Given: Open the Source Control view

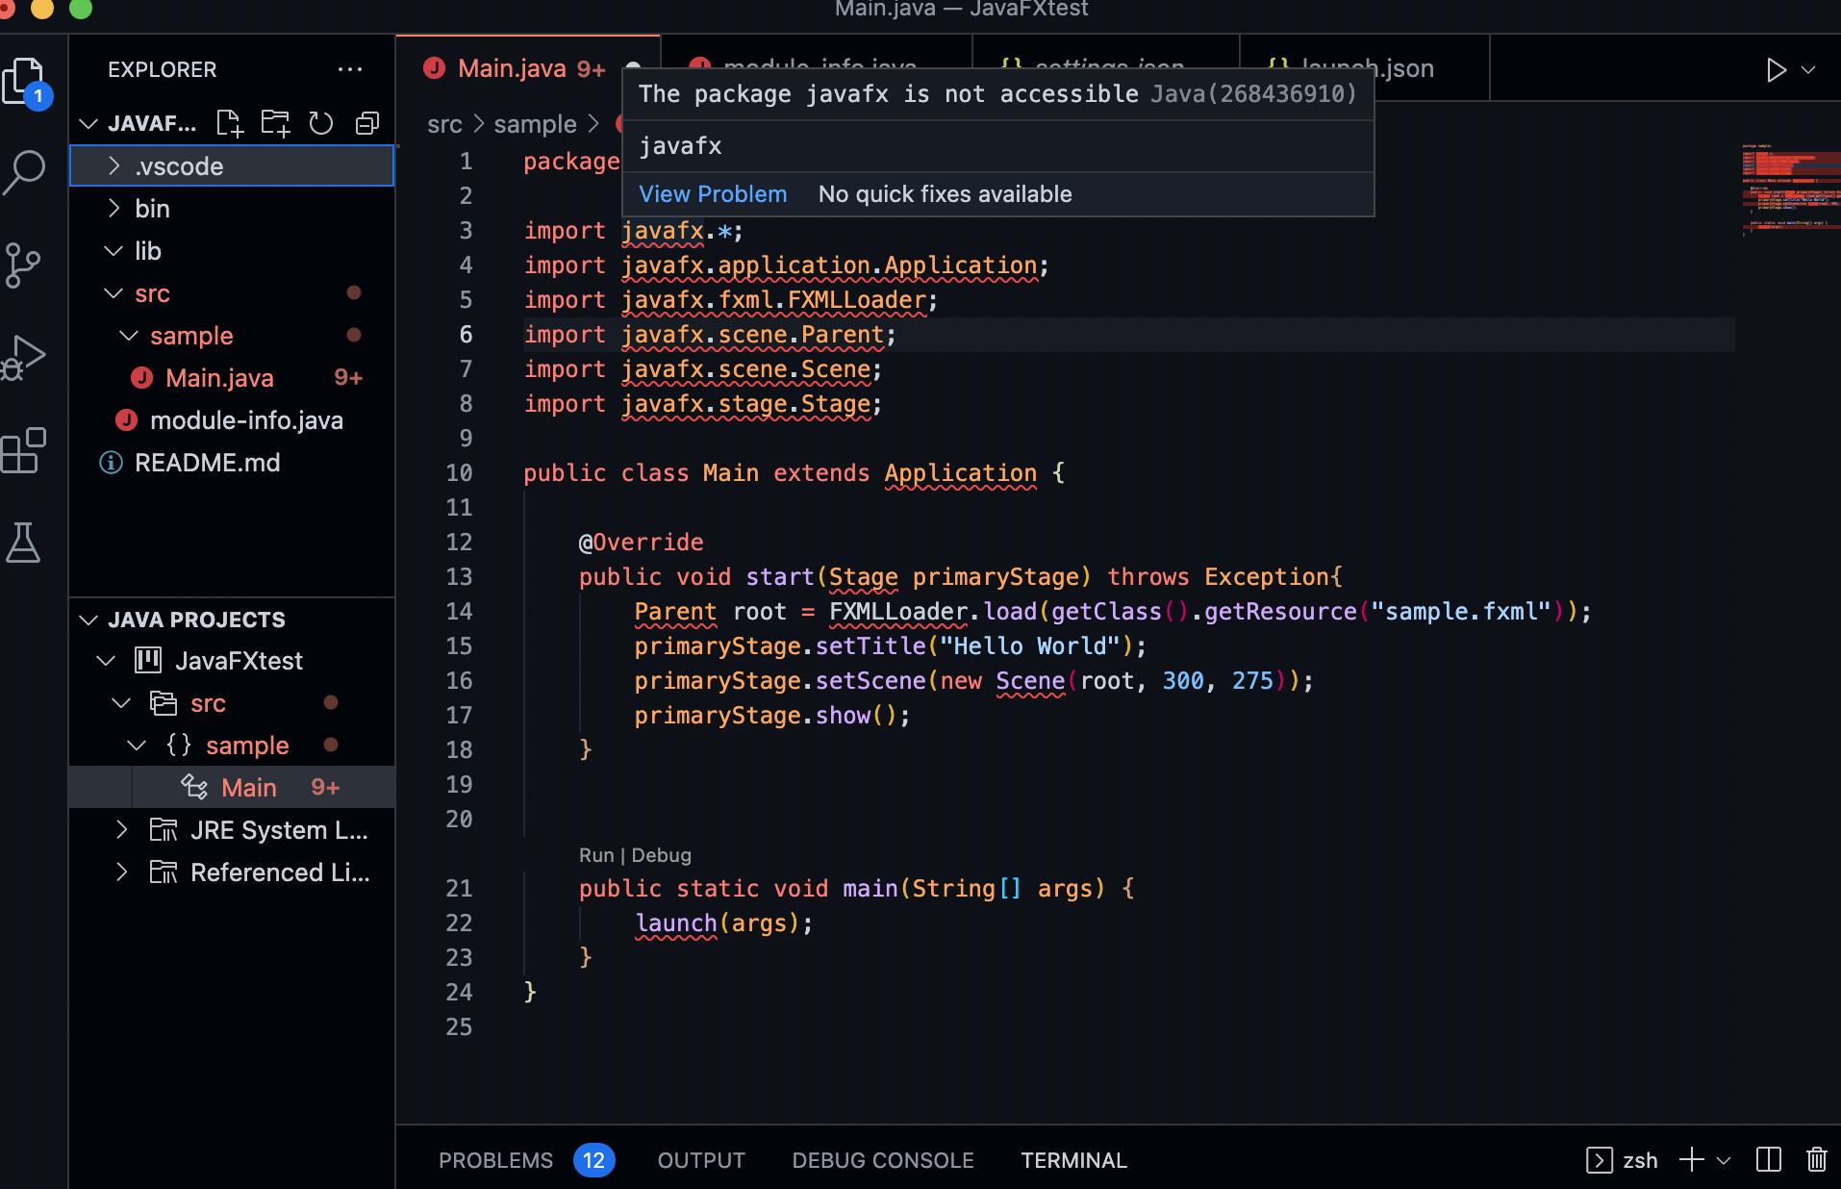Looking at the screenshot, I should 24,266.
